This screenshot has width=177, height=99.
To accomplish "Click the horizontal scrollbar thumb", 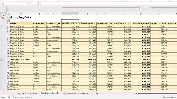I will 157,94.
